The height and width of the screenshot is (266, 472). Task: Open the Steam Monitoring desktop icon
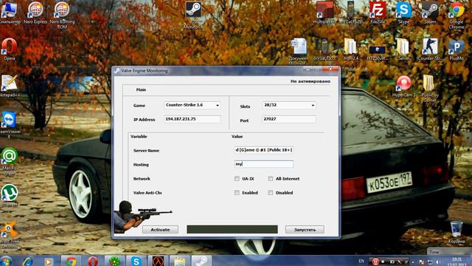click(x=193, y=15)
